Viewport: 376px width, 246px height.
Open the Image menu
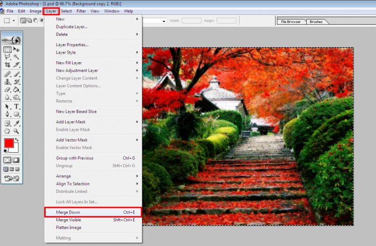click(x=35, y=11)
